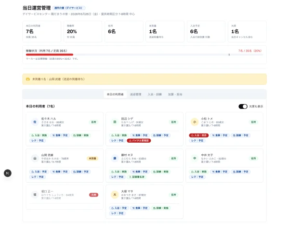Image resolution: width=289 pixels, height=227 pixels.
Task: Click the 佐 avatar on 佐々木 ハル's card
Action: (x=35, y=122)
